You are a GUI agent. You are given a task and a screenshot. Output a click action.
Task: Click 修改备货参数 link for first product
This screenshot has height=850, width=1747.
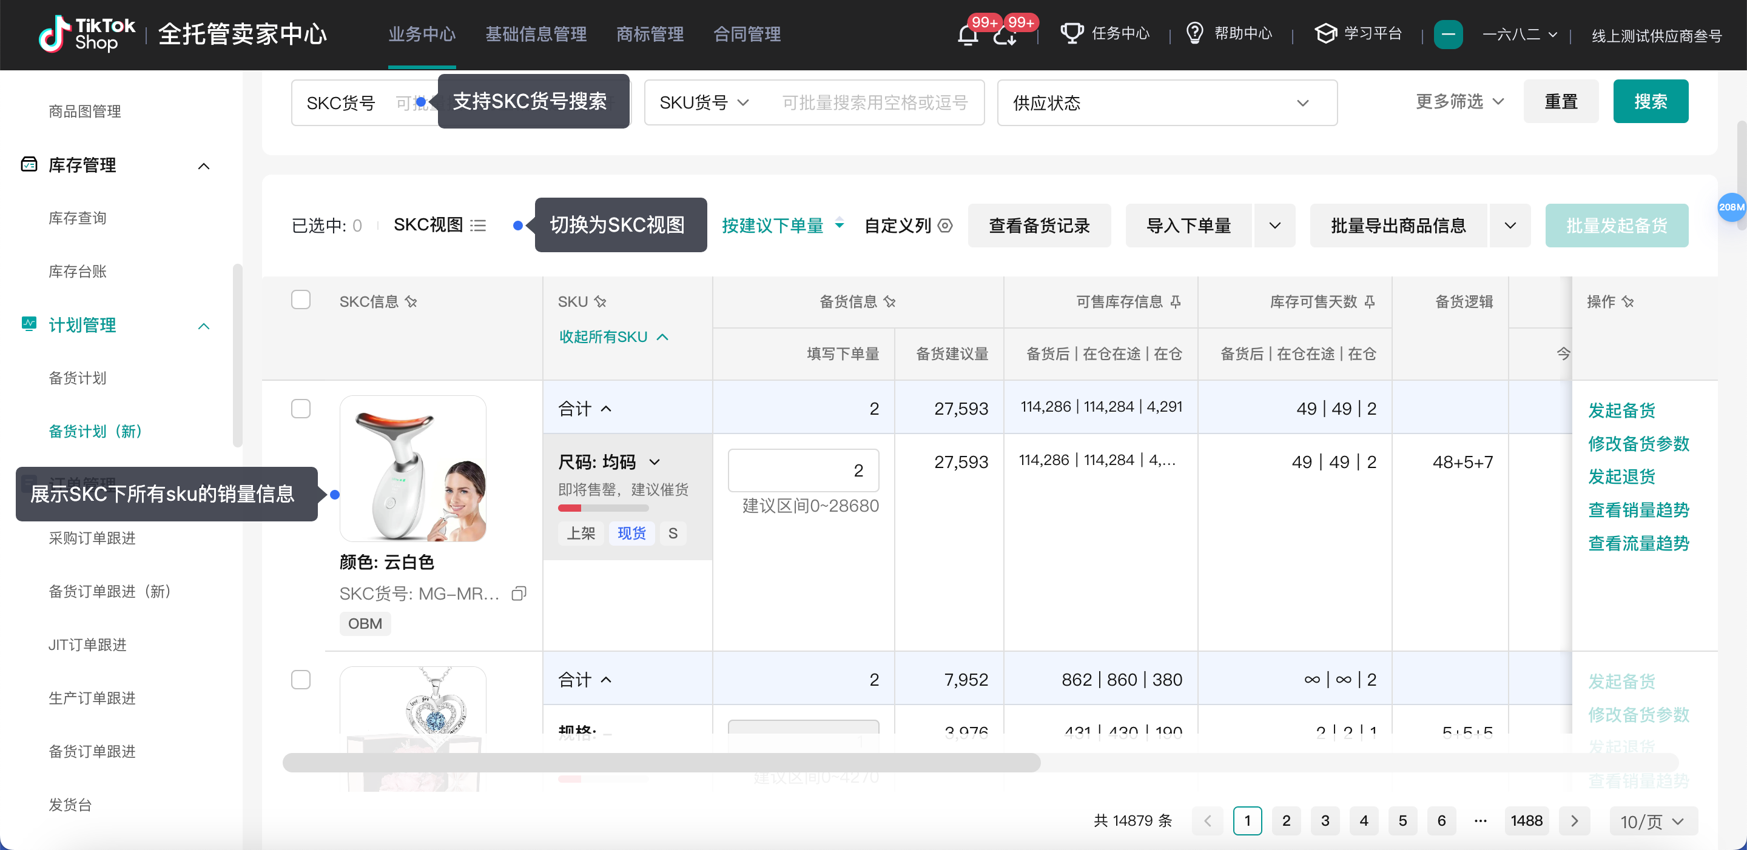[1638, 443]
